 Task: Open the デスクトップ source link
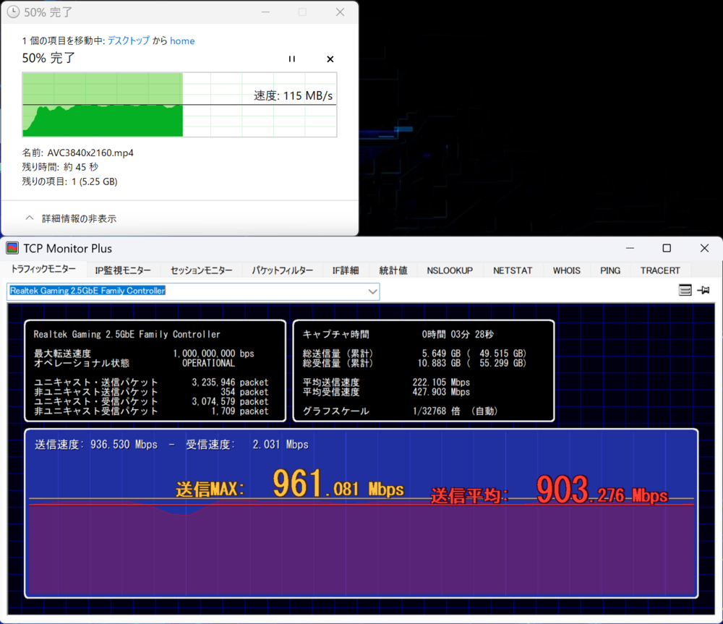coord(129,40)
